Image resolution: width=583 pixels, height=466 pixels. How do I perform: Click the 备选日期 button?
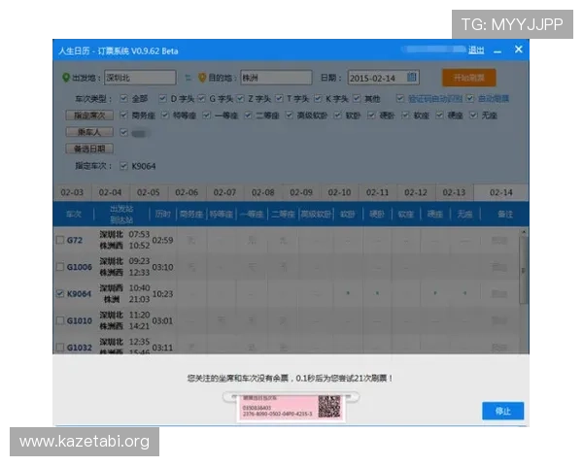tap(89, 149)
